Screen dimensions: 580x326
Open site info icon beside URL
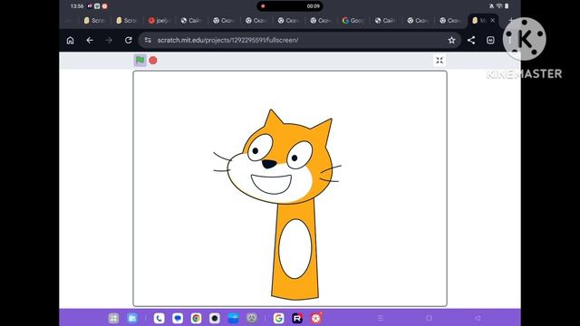(x=148, y=40)
